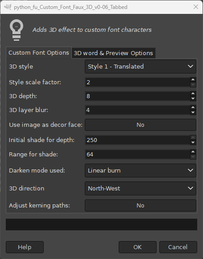Click the GIMP Wilber icon in title bar

coord(8,7)
